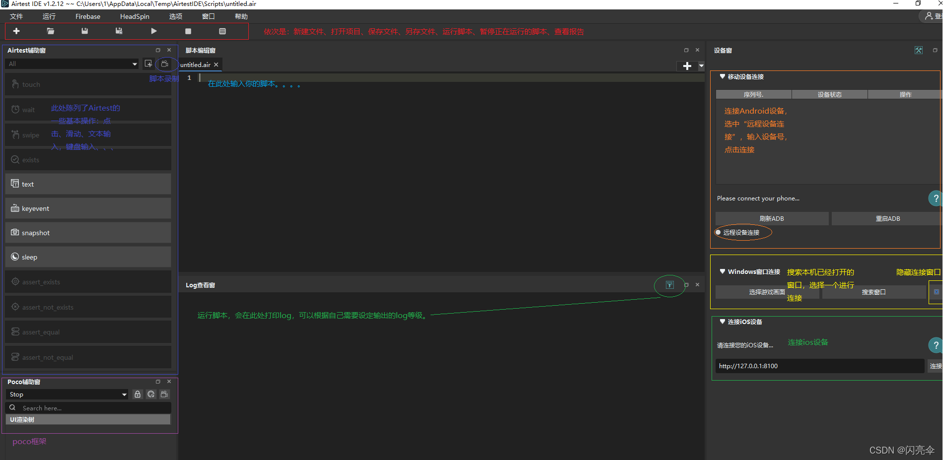This screenshot has width=943, height=460.
Task: Open the 帮助 menu
Action: pyautogui.click(x=241, y=16)
